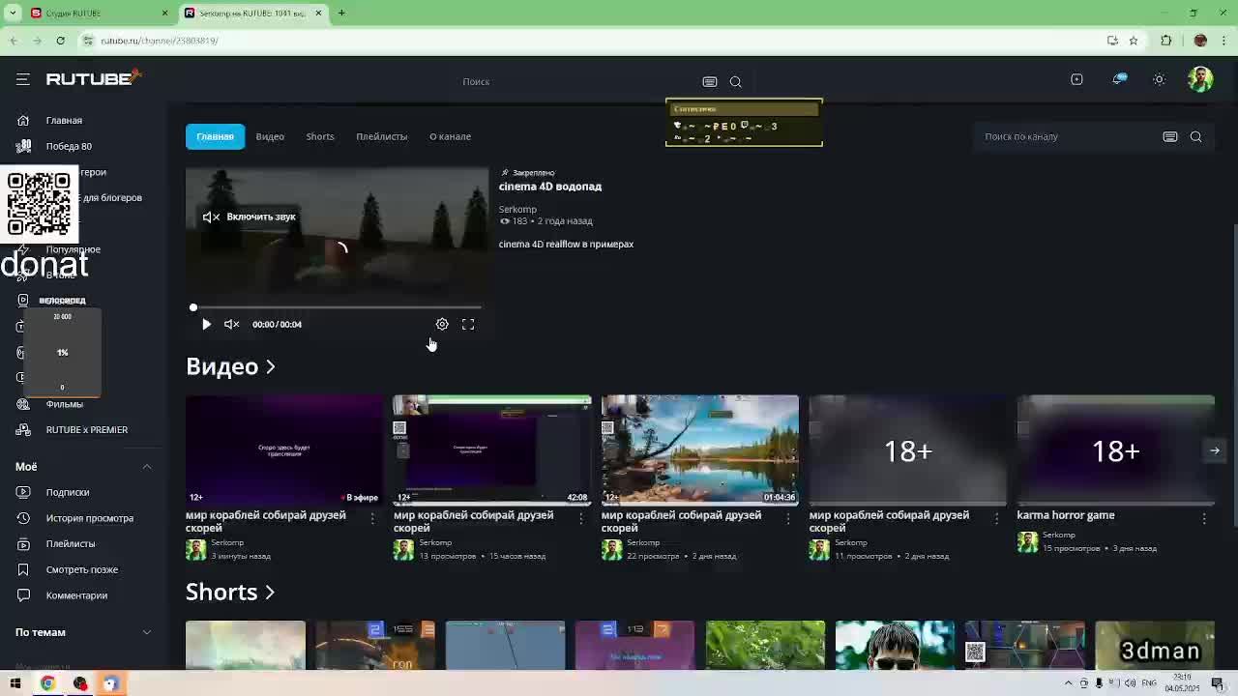
Task: Open Плейлисты in the left sidebar
Action: [71, 544]
